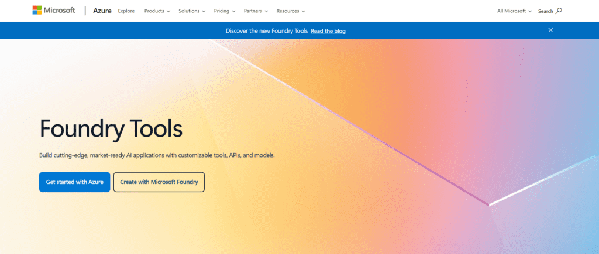Open the Pricing dropdown menu
599x254 pixels.
click(x=225, y=11)
